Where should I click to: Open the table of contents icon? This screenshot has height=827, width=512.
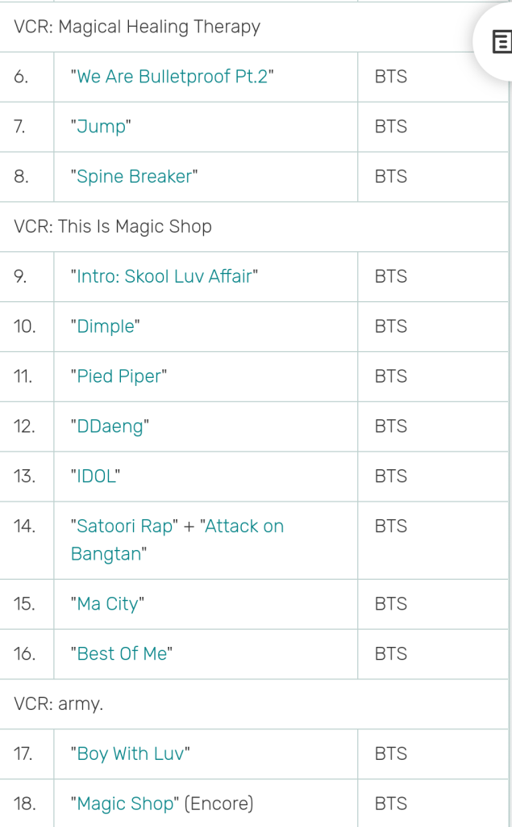coord(500,42)
